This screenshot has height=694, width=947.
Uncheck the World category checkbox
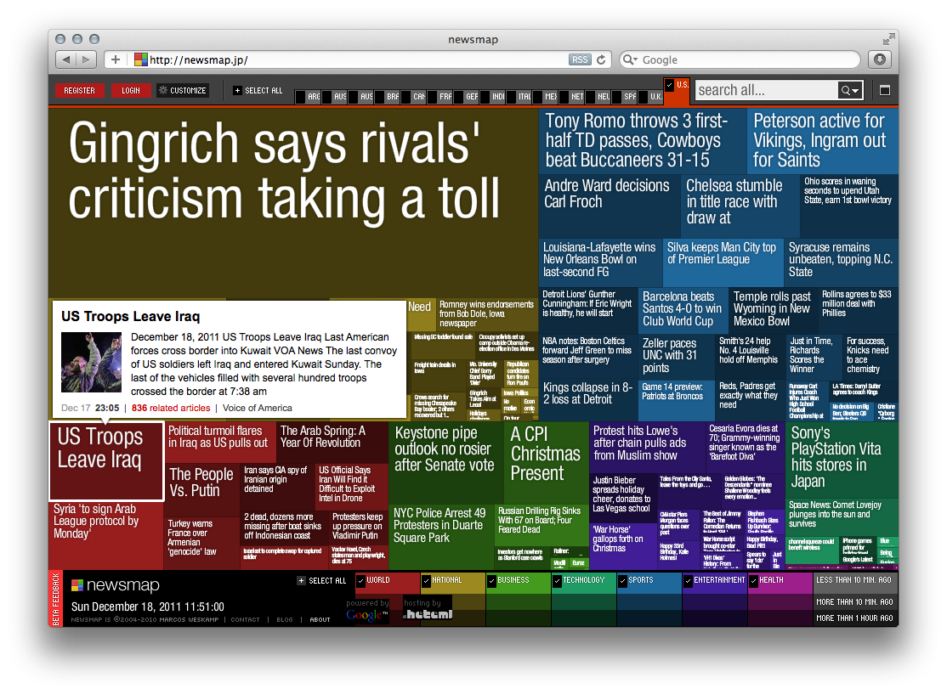pyautogui.click(x=360, y=581)
